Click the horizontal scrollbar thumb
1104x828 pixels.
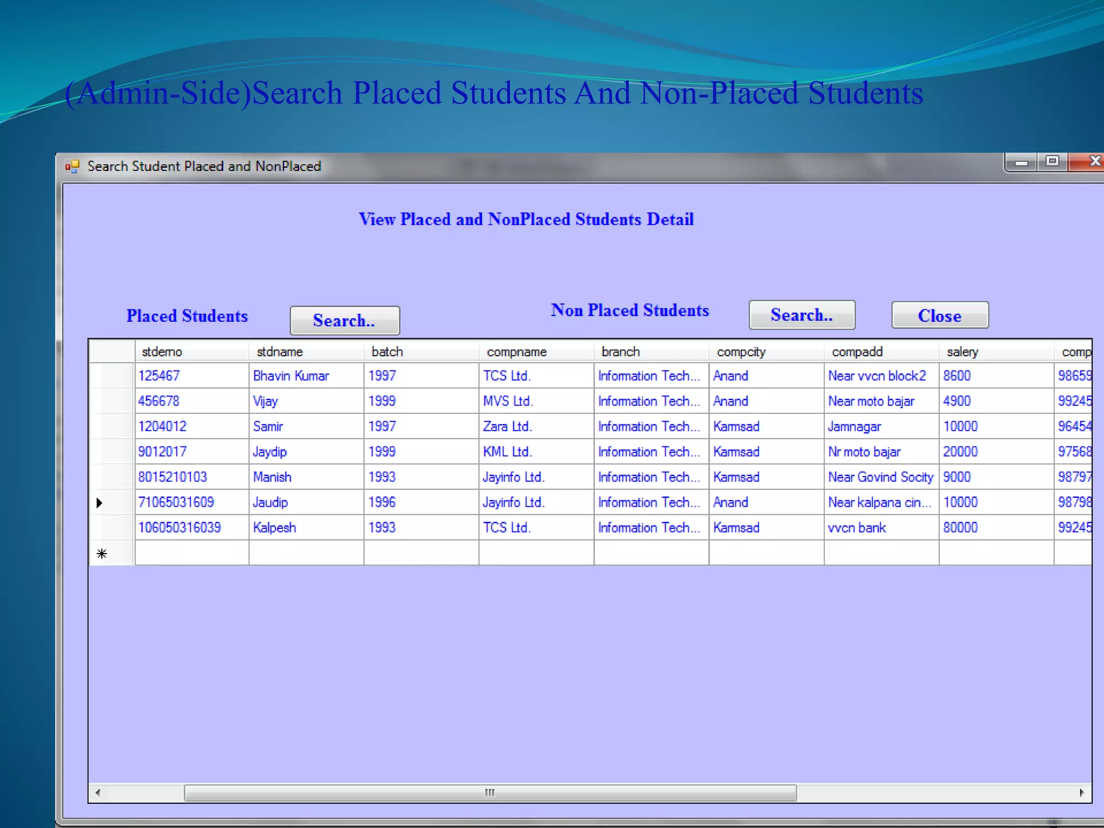490,792
